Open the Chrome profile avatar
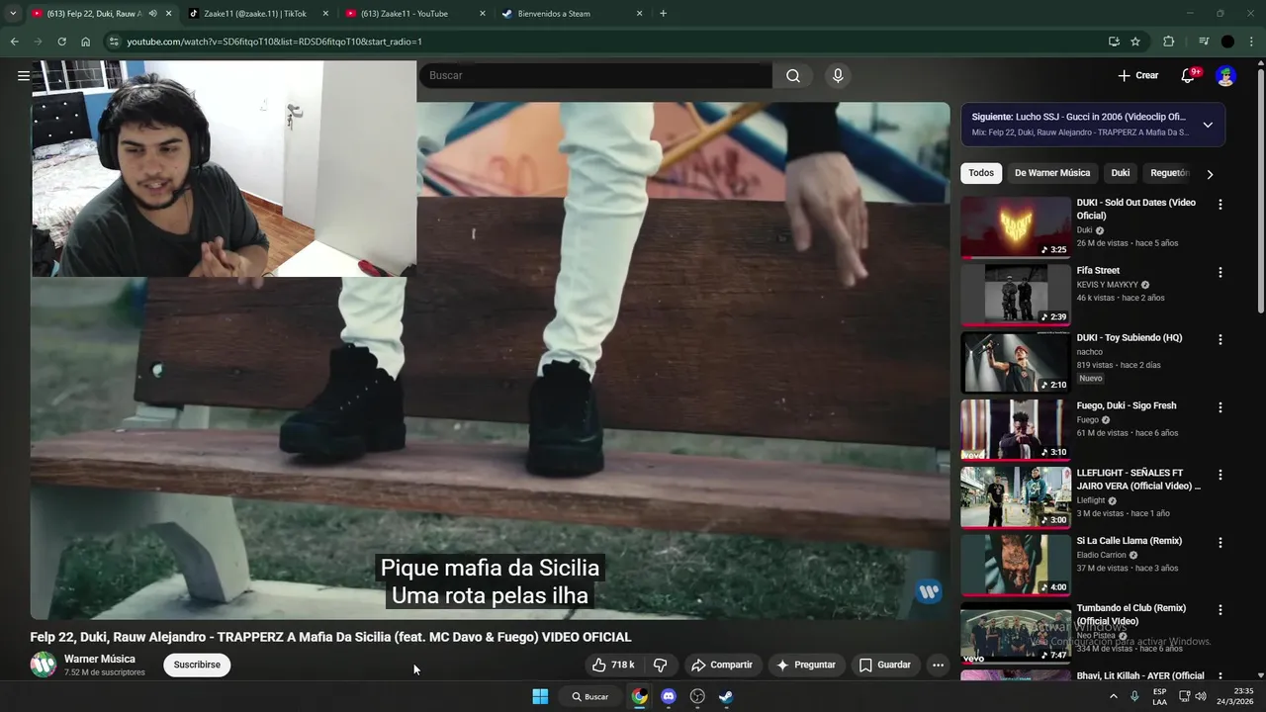This screenshot has width=1266, height=712. [1227, 42]
